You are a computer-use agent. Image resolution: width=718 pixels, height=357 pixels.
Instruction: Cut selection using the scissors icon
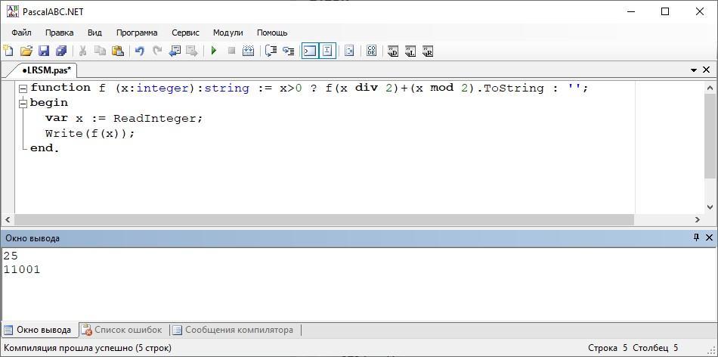[x=82, y=51]
